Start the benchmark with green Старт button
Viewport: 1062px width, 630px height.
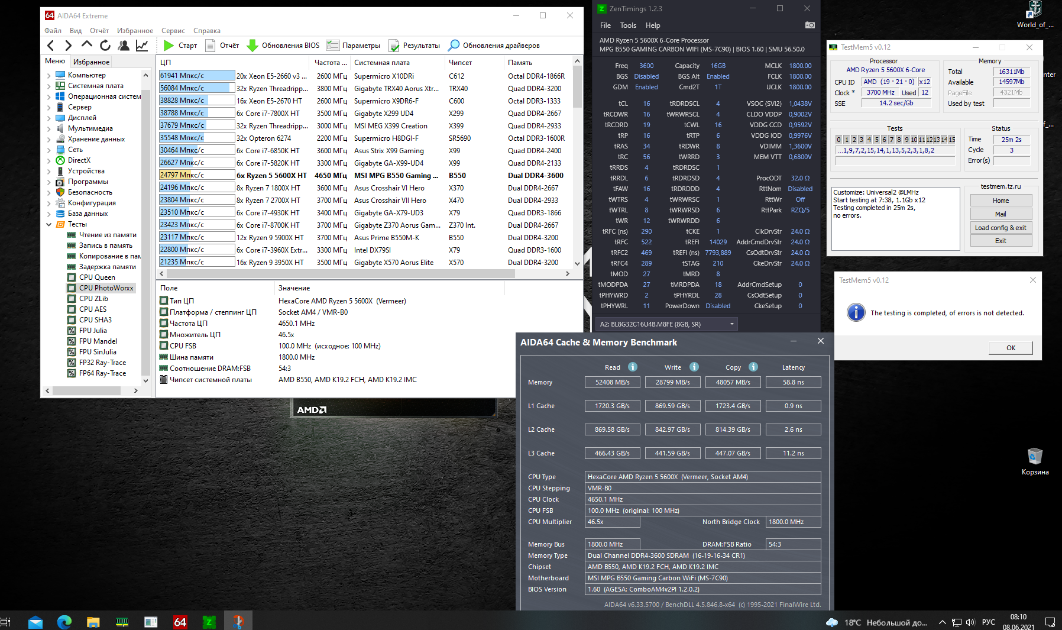tap(180, 46)
